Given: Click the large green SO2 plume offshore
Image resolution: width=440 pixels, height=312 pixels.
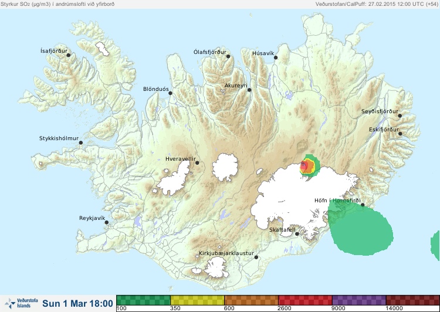Looking at the screenshot, I should [x=361, y=229].
